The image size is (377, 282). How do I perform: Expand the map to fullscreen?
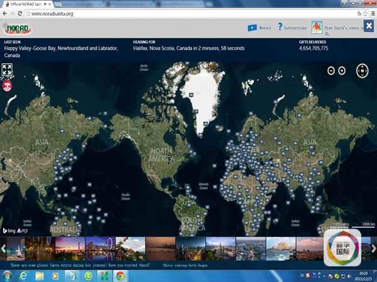[x=8, y=70]
